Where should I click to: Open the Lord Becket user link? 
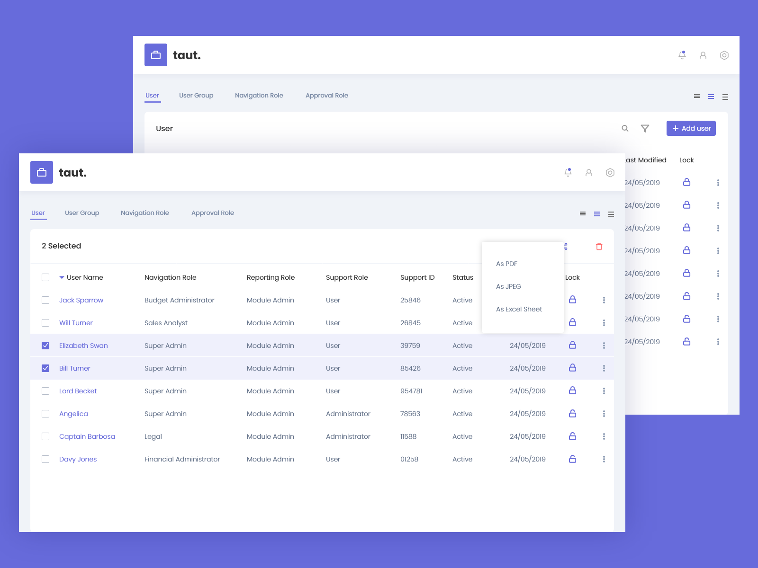[78, 391]
